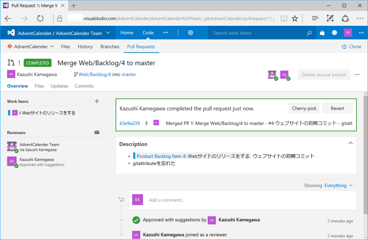Click the browser back arrow
The height and width of the screenshot is (240, 368).
pos(8,18)
